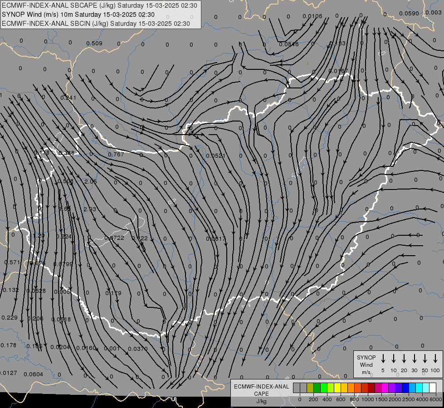
Task: Click the 0.0160 CAPE value on map
Action: click(x=86, y=348)
